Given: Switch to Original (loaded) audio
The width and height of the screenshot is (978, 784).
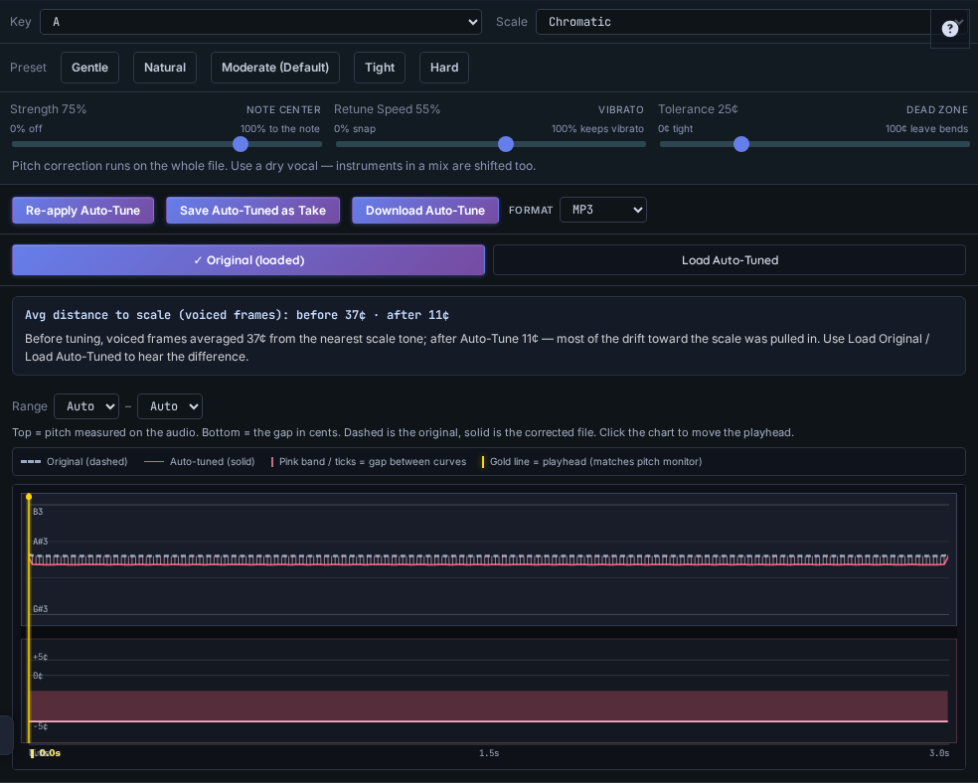Looking at the screenshot, I should 248,260.
